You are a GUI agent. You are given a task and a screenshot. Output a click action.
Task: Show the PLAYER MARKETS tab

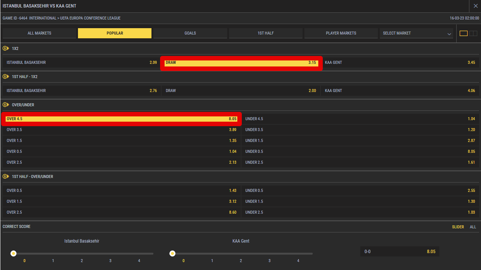tap(341, 33)
